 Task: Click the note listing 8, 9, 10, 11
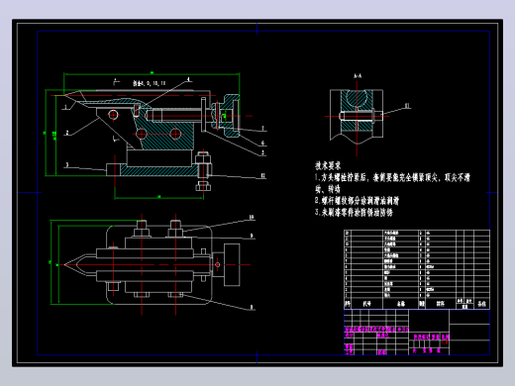pos(150,83)
